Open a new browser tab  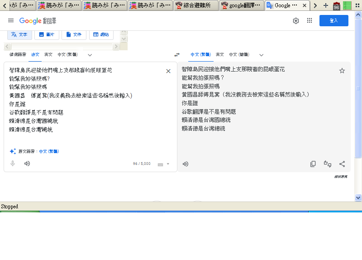325,5
